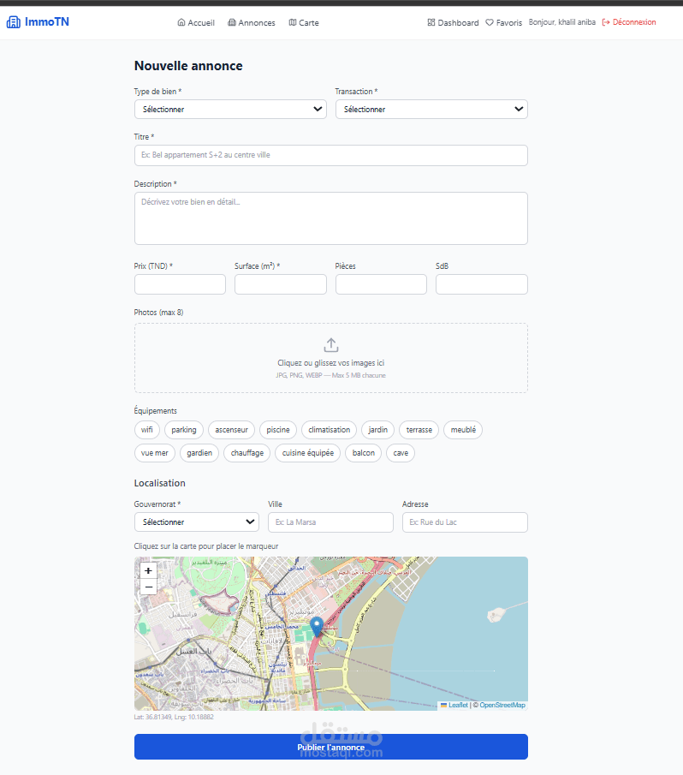This screenshot has height=775, width=683.
Task: Click the 'Localisation' section heading
Action: (x=159, y=483)
